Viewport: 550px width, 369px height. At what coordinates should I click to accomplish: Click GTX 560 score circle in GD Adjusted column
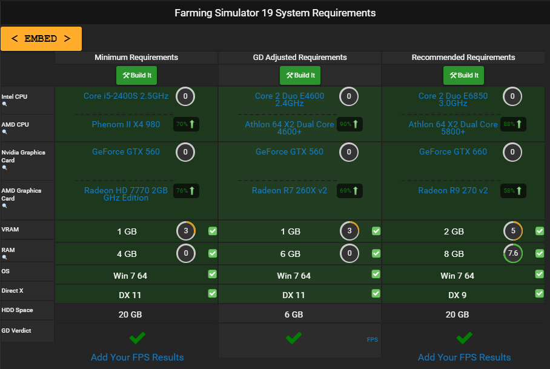click(349, 152)
